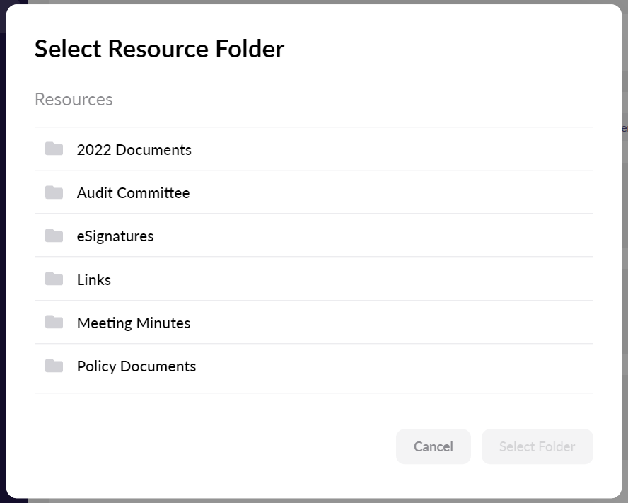Select the eSignatures folder icon

pyautogui.click(x=54, y=236)
